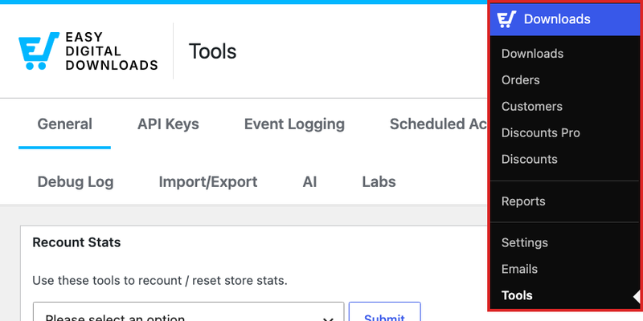Click the cart icon beside the Downloads menu header
Image resolution: width=643 pixels, height=321 pixels.
click(506, 19)
